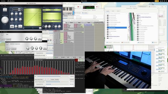Click the Center Frequency value field

pyautogui.click(x=72, y=82)
